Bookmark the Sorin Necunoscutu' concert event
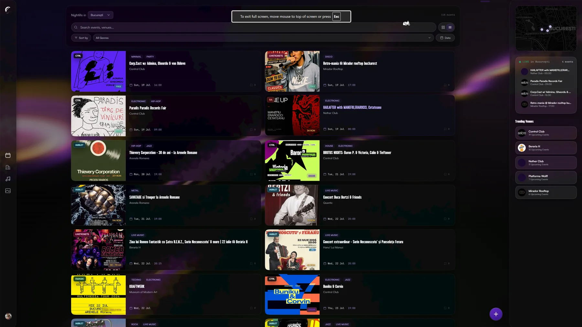Viewport: 582px width, 327px height. click(447, 264)
